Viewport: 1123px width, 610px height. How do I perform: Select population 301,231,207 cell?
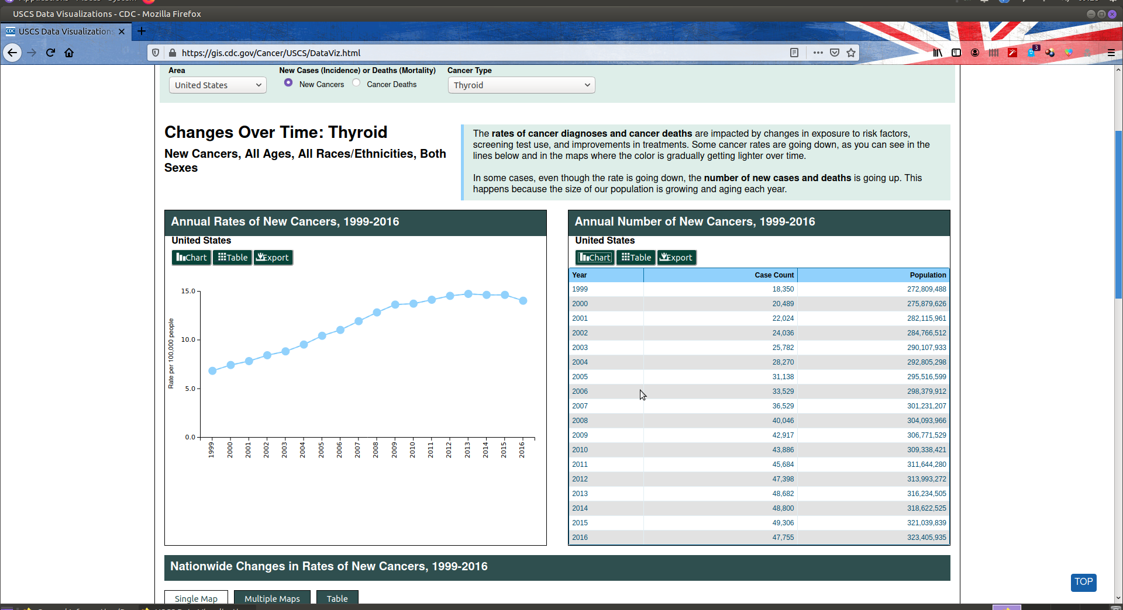873,406
